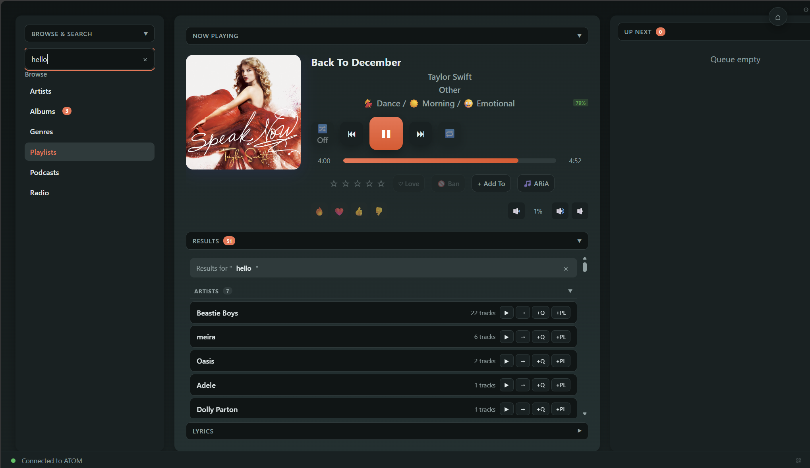
Task: Add Adele to queue
Action: click(x=541, y=385)
